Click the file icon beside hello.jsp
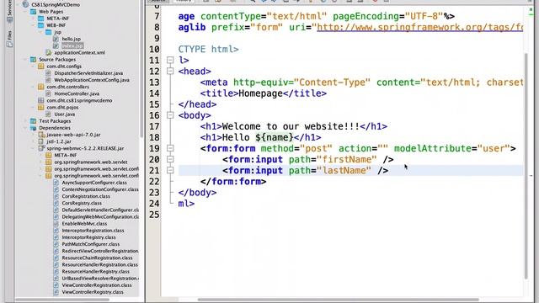 click(56, 39)
